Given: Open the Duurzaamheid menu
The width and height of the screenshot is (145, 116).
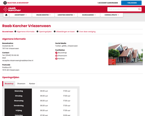Looking at the screenshot, I should pyautogui.click(x=89, y=15).
